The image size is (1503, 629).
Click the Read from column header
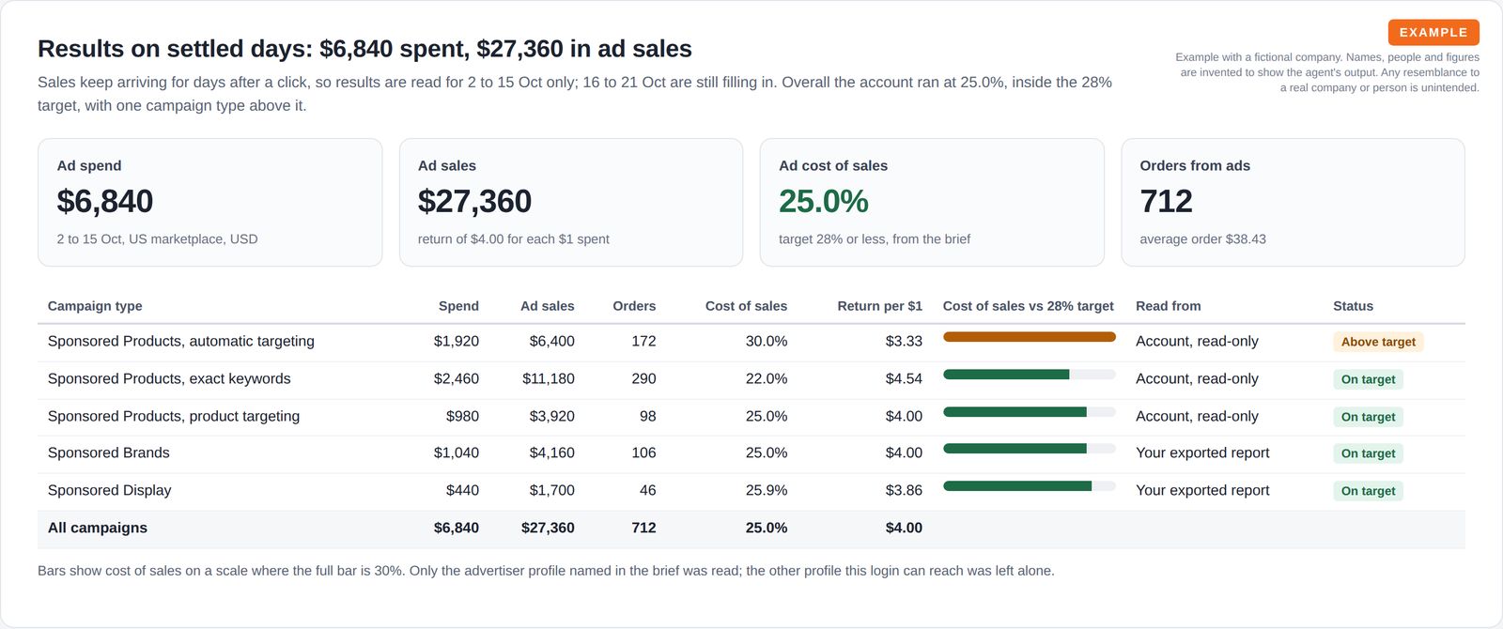click(x=1169, y=306)
